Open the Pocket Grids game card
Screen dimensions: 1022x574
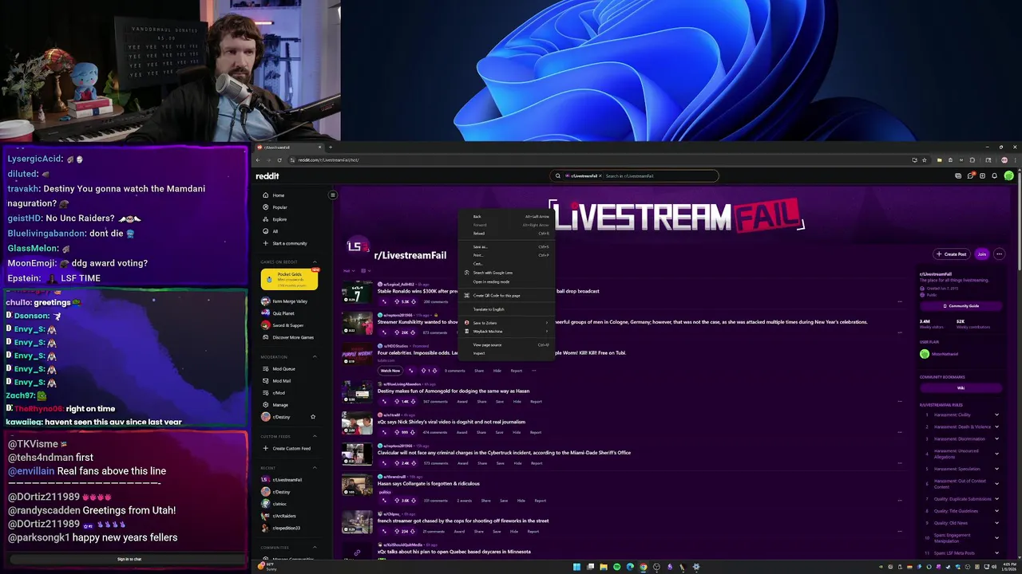click(x=289, y=278)
